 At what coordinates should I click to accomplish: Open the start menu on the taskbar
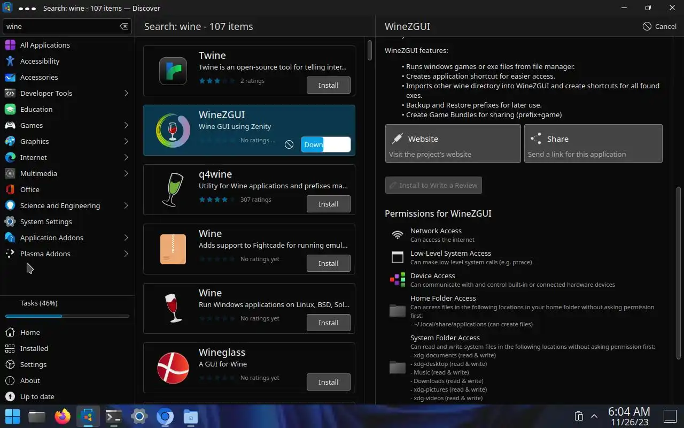[12, 416]
